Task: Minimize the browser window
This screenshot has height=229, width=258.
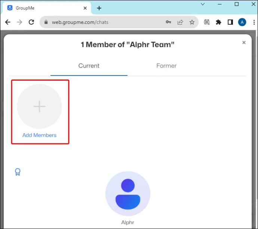Action: (219, 4)
